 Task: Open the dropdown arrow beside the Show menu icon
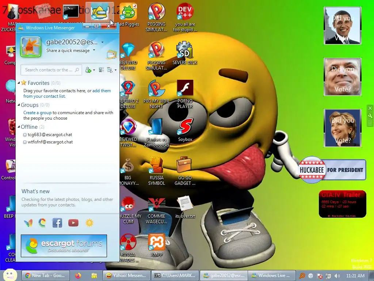click(116, 70)
